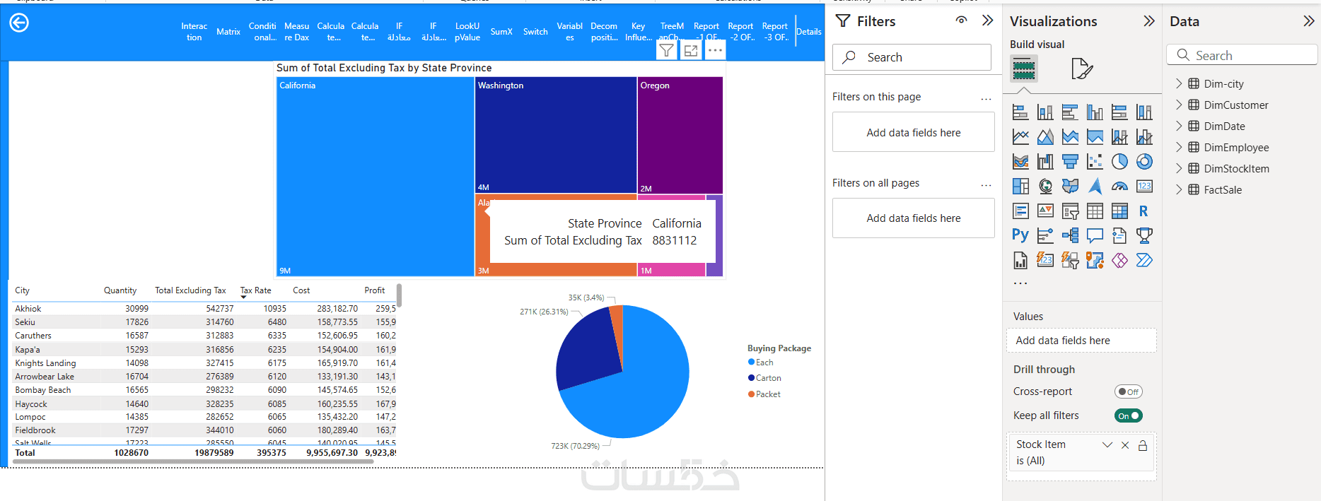Toggle the Filters pane eye visibility icon
Screen dimensions: 1321x501
tap(961, 20)
